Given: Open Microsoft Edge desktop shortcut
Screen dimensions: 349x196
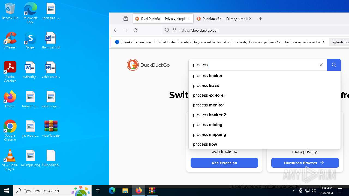Looking at the screenshot, I should [30, 13].
